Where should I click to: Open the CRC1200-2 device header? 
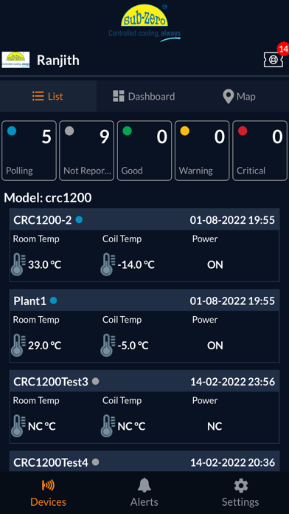pos(144,219)
